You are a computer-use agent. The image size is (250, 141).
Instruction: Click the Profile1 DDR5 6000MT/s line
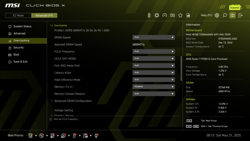(x=82, y=30)
